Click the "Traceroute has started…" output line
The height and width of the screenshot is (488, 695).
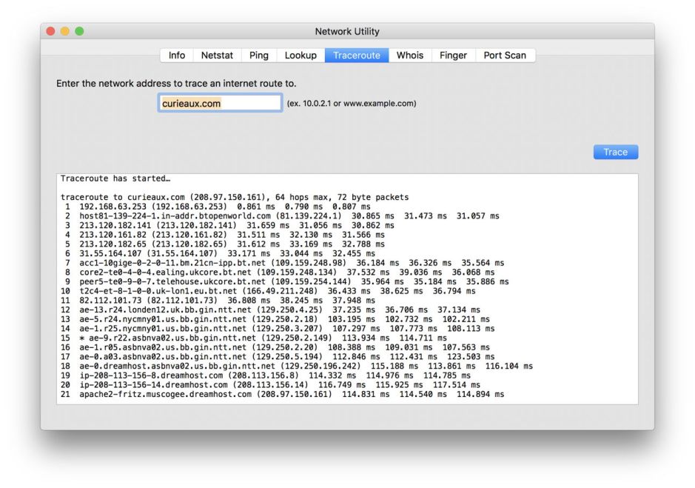(115, 178)
